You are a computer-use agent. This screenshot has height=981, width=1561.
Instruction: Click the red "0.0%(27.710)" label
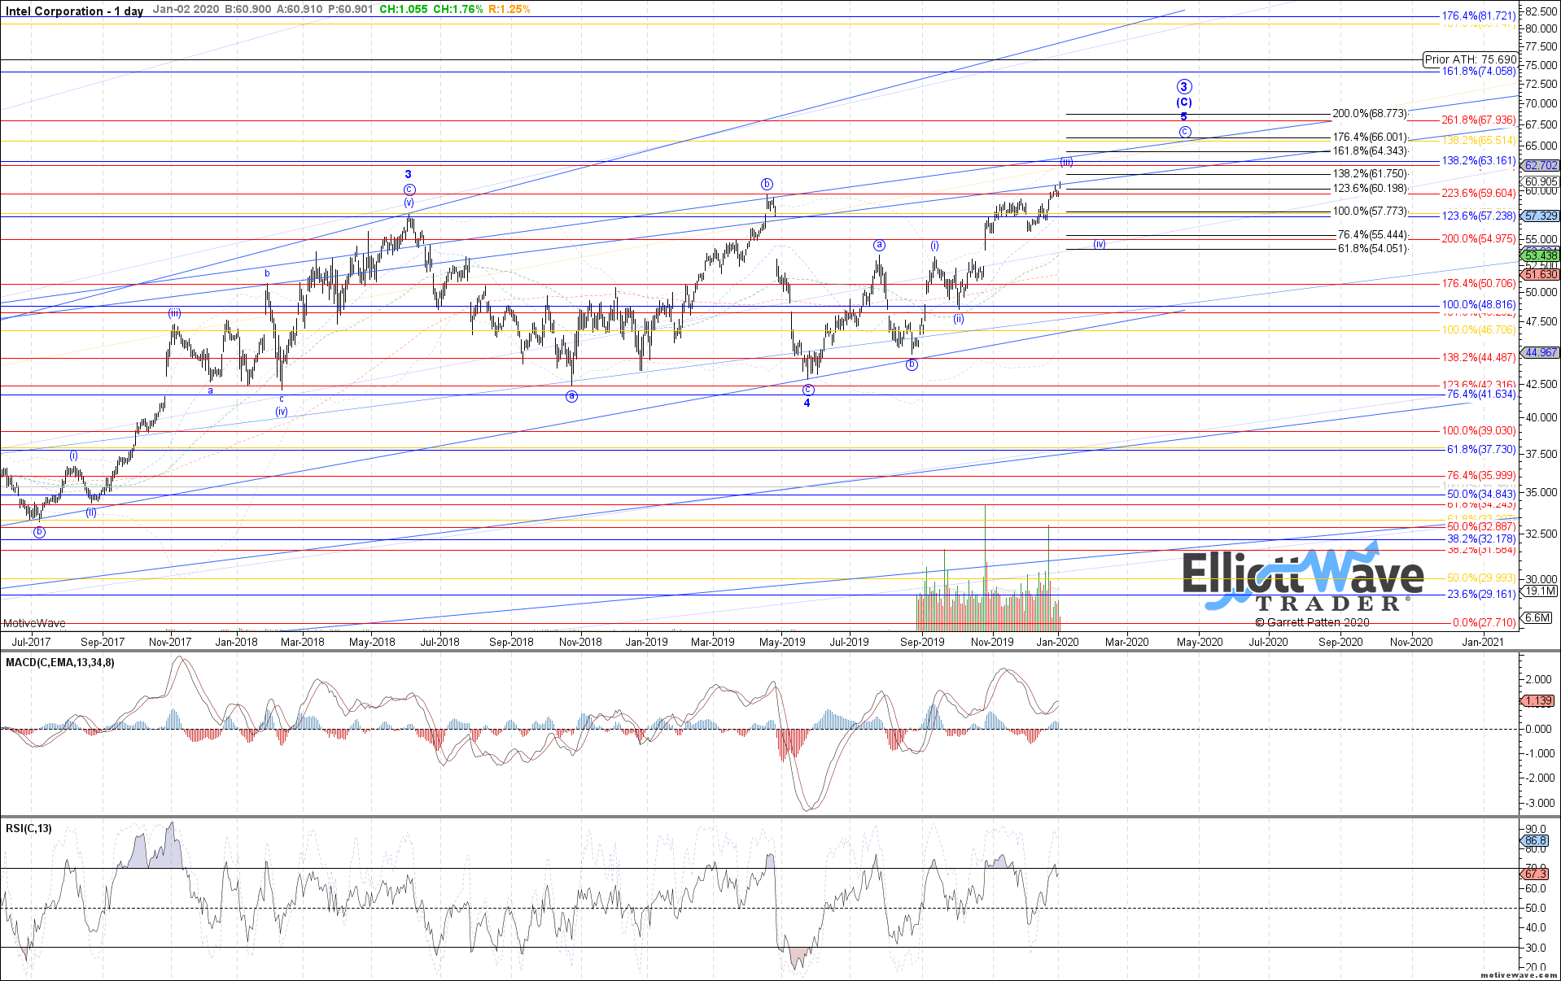point(1484,623)
